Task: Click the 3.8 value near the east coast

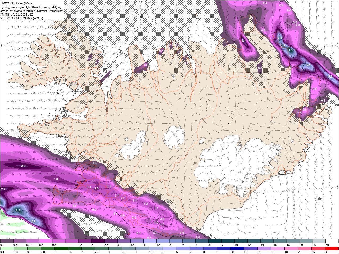Action: (x=315, y=89)
